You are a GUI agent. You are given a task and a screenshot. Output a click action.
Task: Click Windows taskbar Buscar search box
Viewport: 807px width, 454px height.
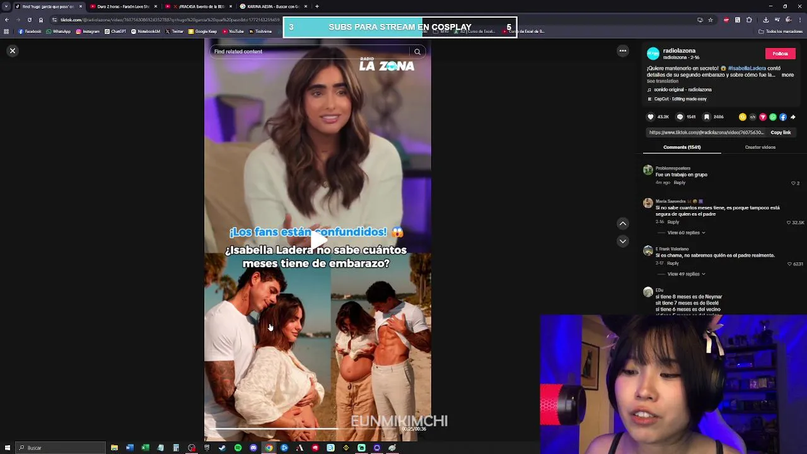[x=61, y=448]
